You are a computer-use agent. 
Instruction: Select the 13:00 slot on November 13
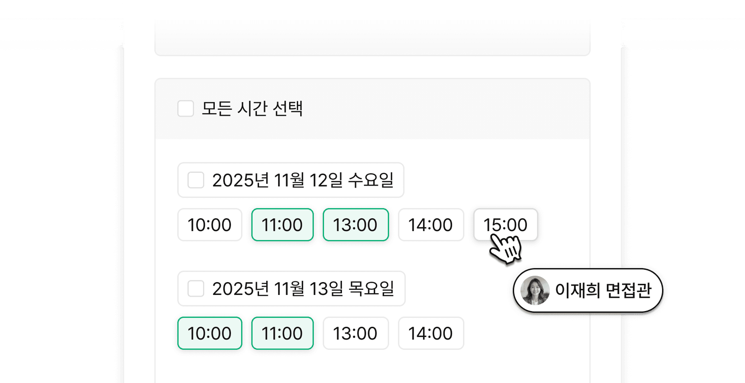(x=355, y=333)
